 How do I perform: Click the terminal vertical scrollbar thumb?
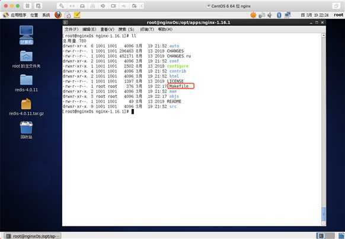pyautogui.click(x=324, y=213)
